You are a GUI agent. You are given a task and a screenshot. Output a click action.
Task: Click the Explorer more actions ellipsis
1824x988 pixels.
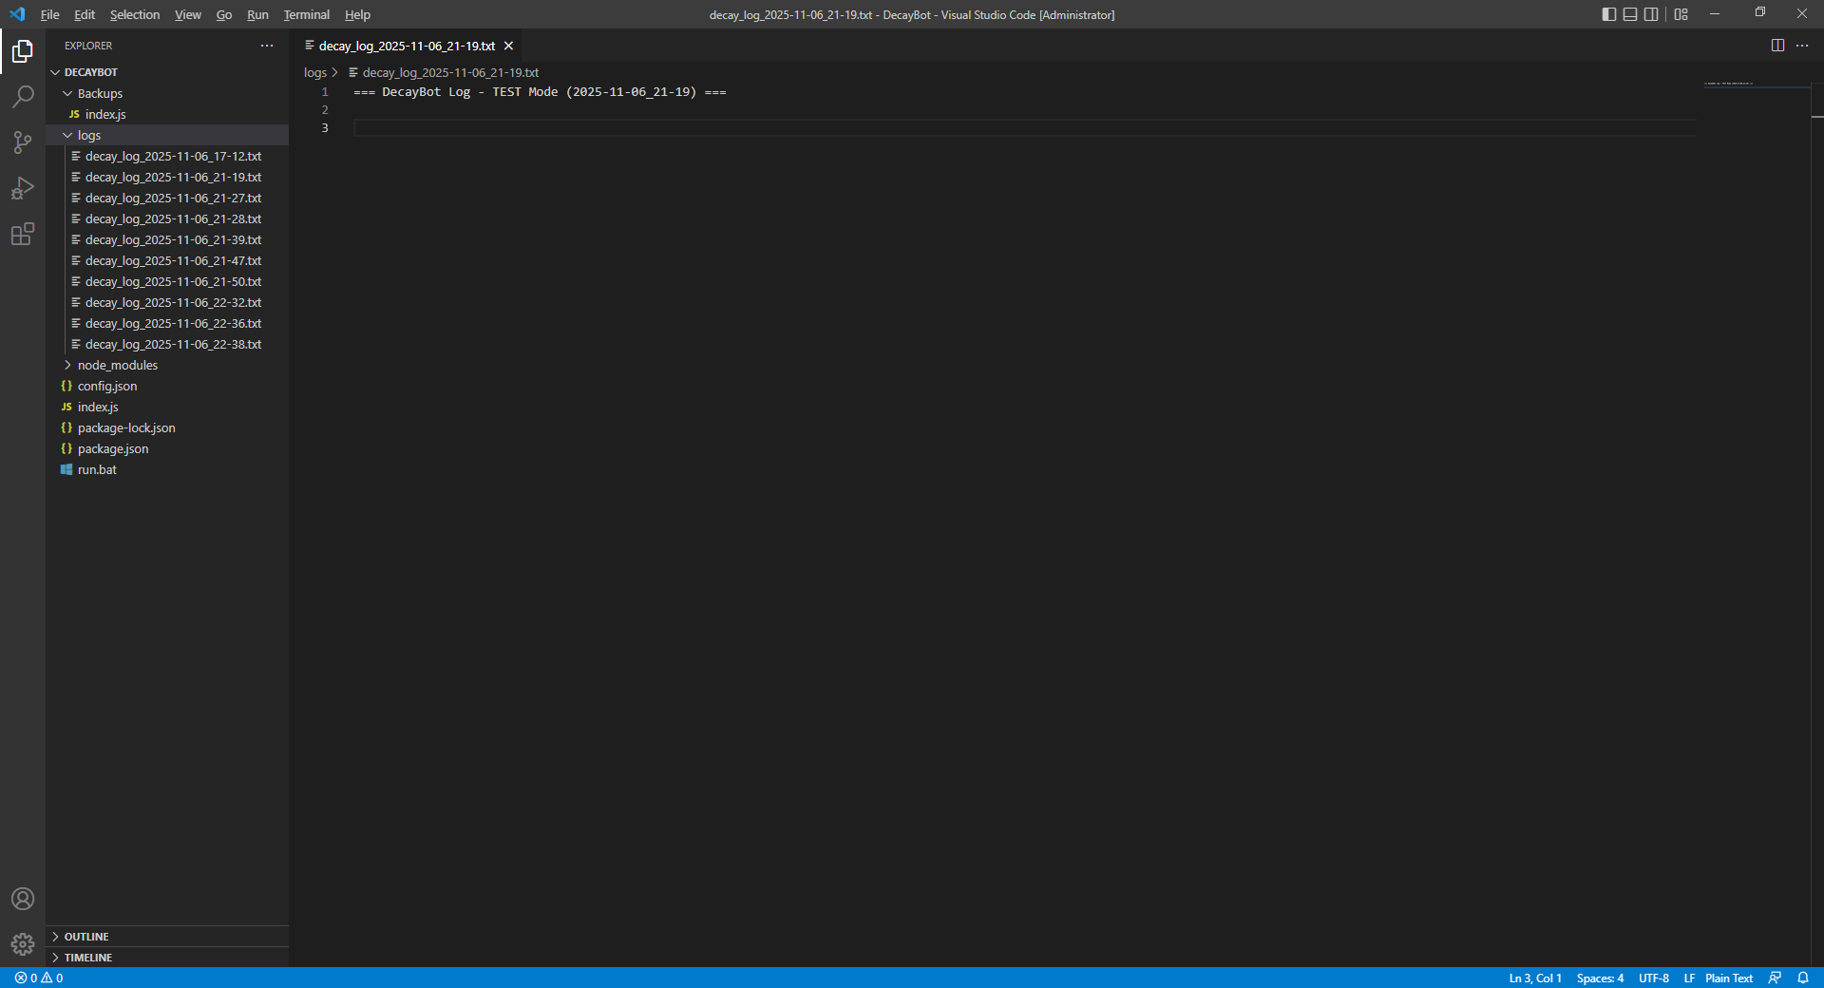tap(267, 46)
